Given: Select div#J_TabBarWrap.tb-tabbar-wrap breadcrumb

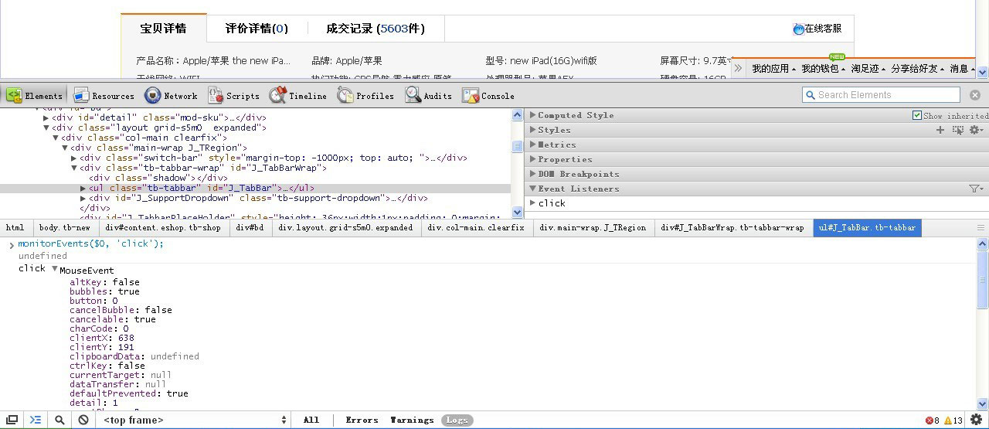Looking at the screenshot, I should click(x=732, y=228).
